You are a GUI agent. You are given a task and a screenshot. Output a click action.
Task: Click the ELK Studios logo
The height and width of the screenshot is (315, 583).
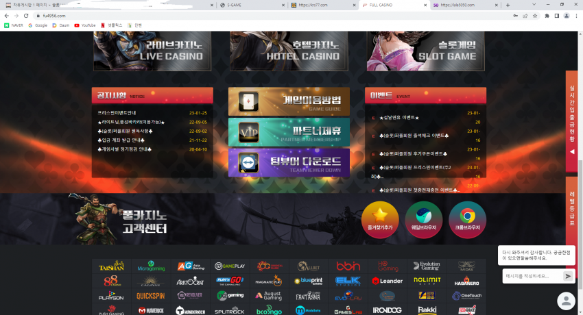tap(348, 281)
